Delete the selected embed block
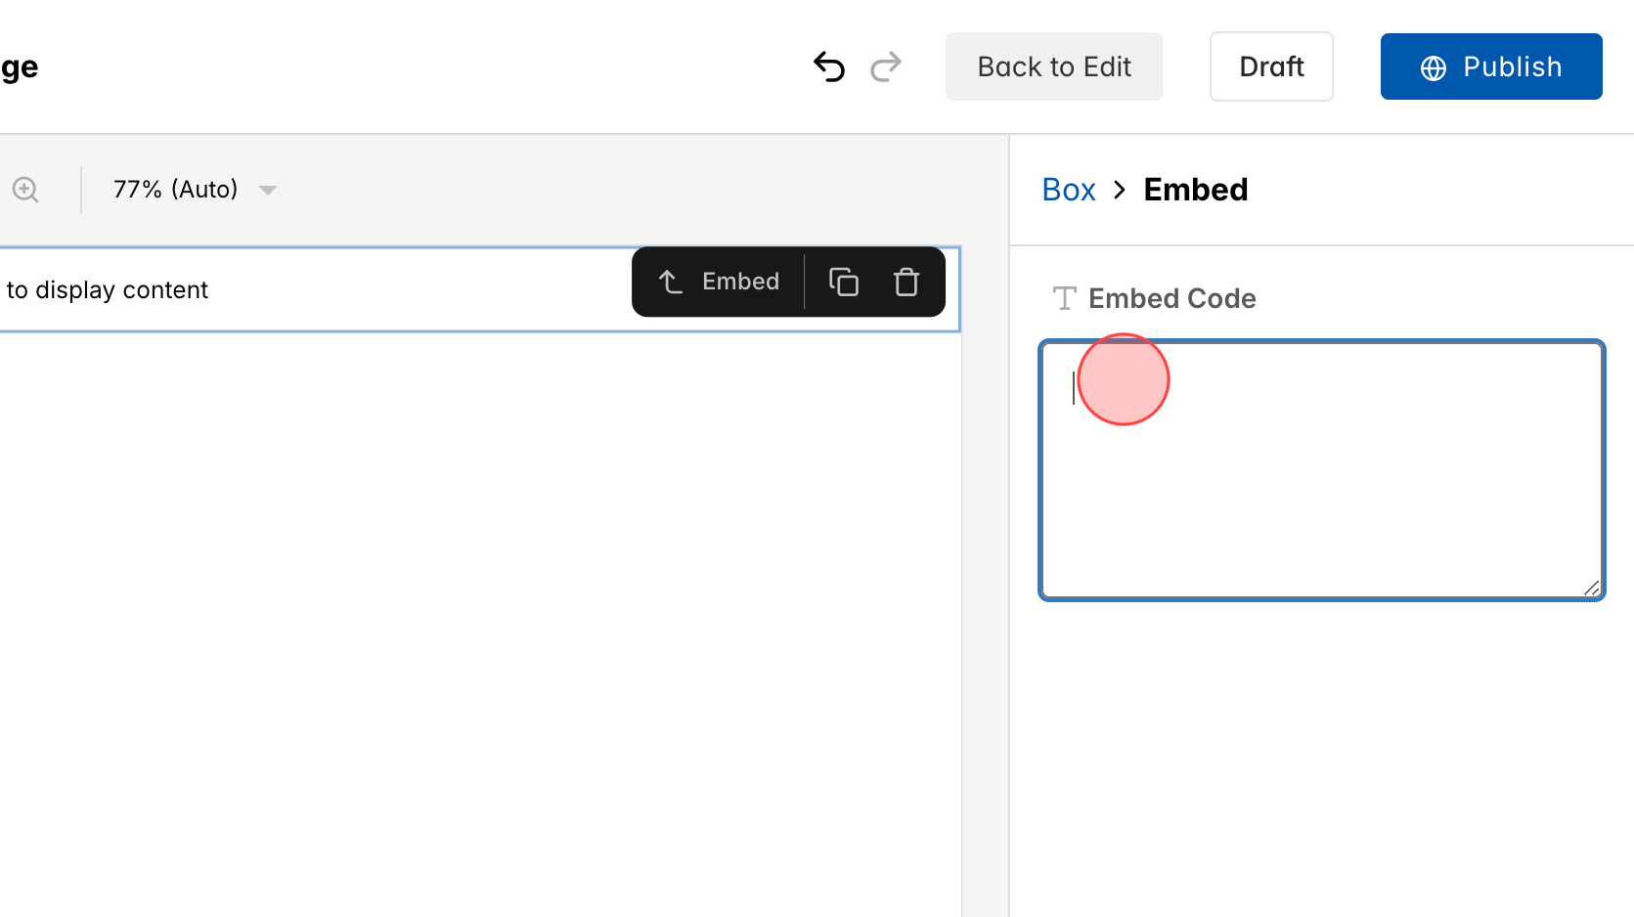Screen dimensions: 1634x917 click(x=905, y=282)
